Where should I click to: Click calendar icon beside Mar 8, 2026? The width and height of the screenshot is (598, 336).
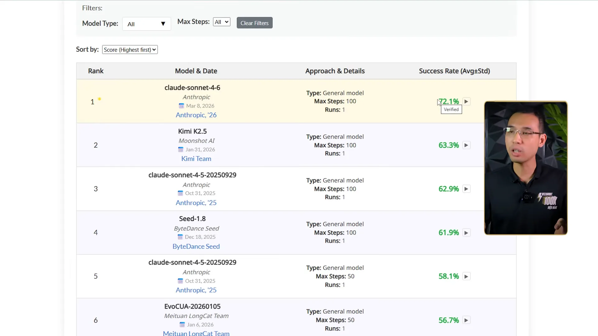pyautogui.click(x=182, y=106)
